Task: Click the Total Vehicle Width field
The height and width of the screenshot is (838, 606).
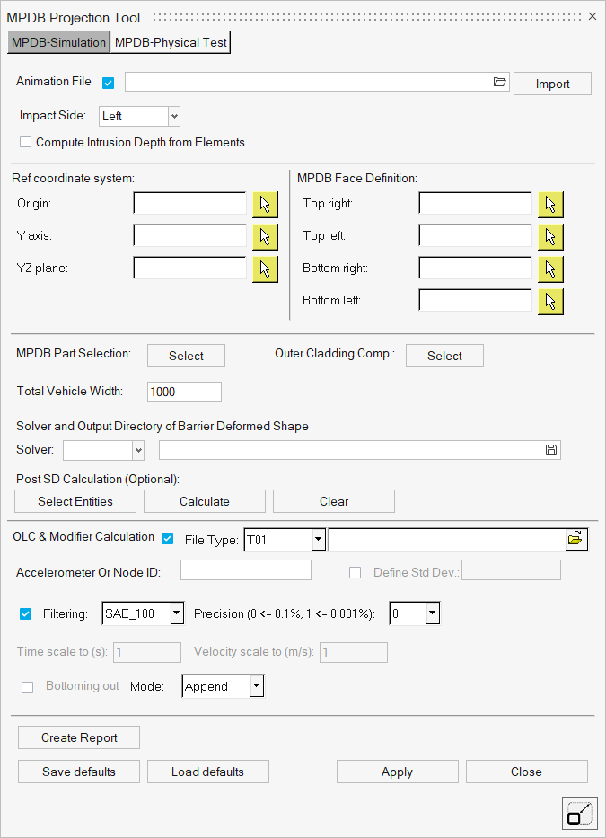Action: pyautogui.click(x=183, y=392)
